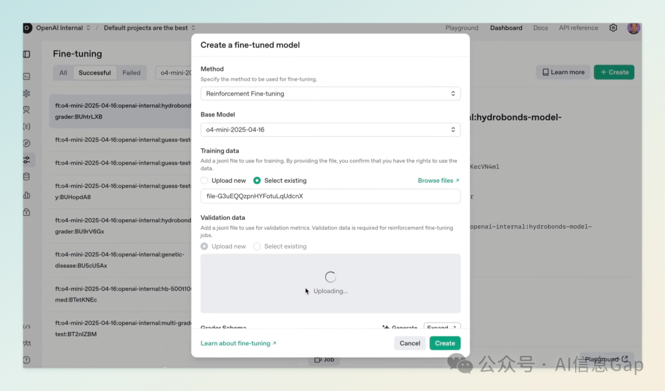Toggle the sidebar panel icon

click(x=26, y=54)
